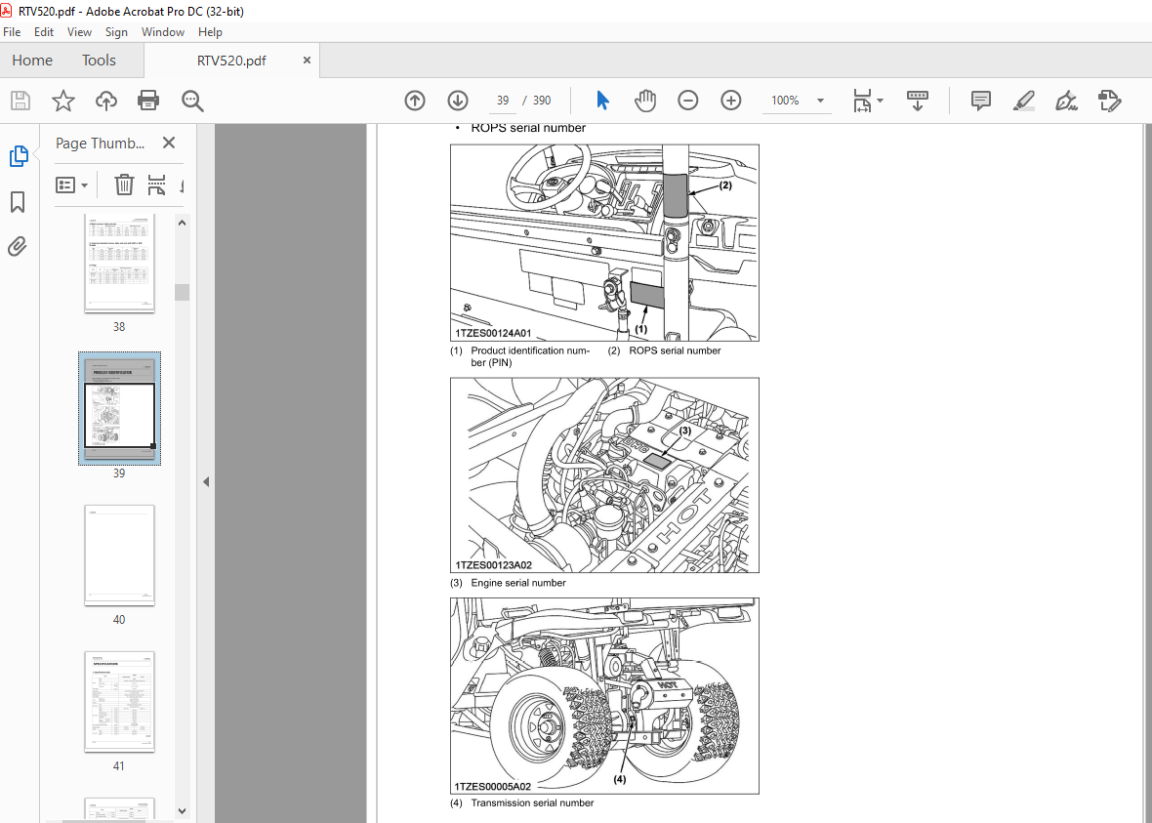Open the Find text magnifier icon
Screen dimensions: 1152x823
coord(192,101)
